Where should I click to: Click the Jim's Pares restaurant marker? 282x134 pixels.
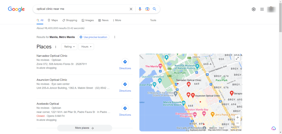(212, 114)
